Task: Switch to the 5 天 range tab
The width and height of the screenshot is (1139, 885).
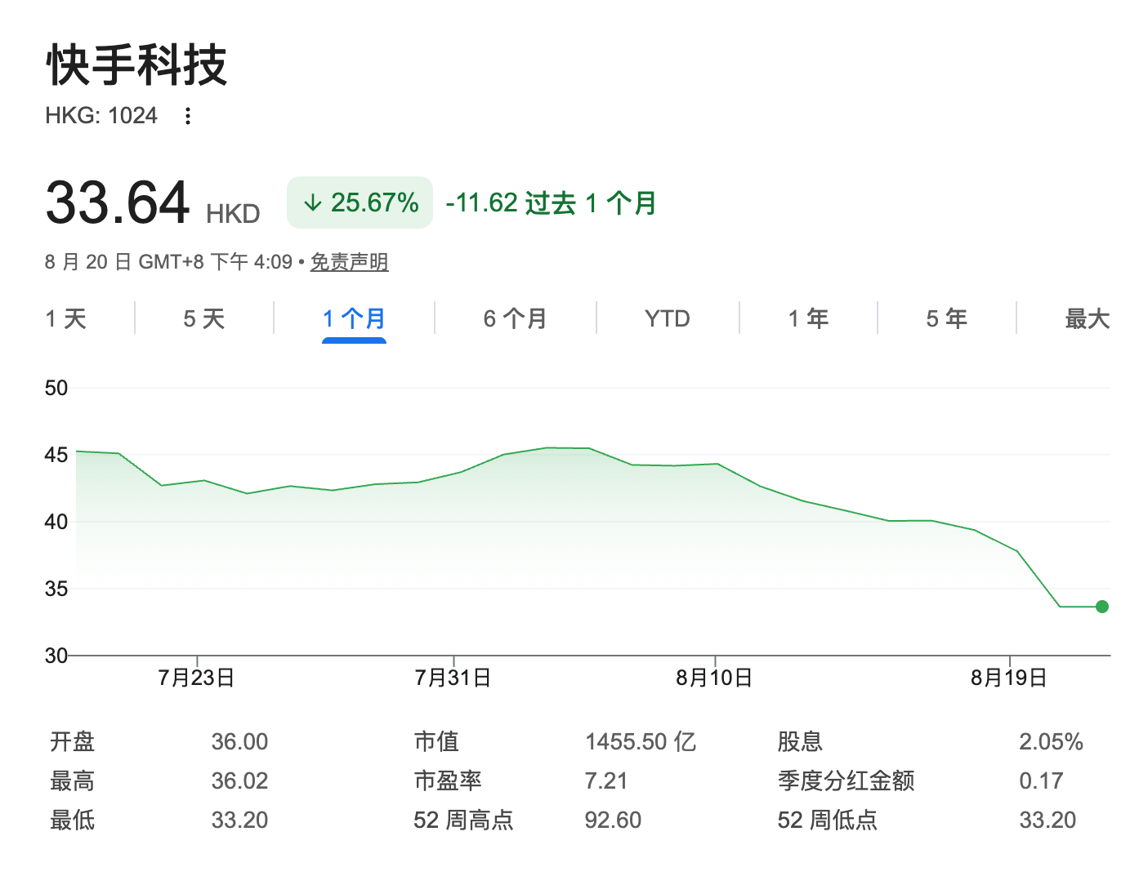Action: 204,318
